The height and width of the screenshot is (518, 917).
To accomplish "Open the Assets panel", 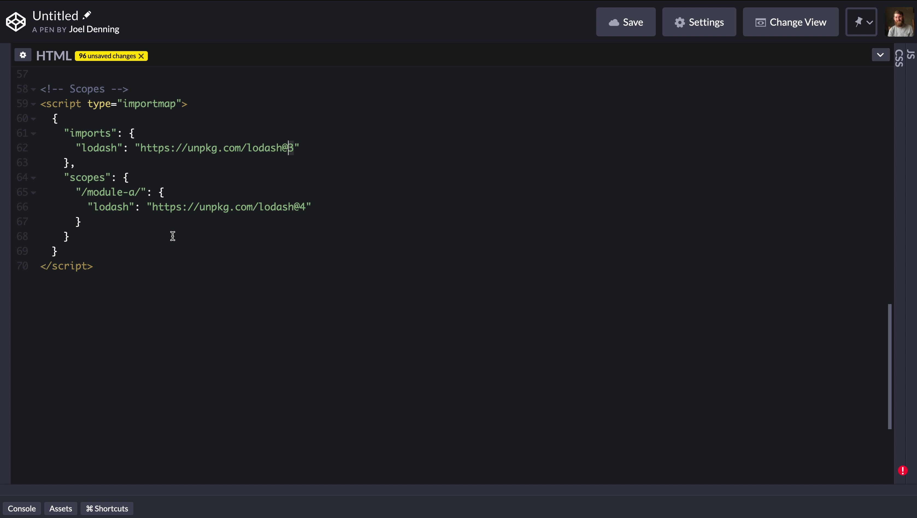I will [60, 508].
